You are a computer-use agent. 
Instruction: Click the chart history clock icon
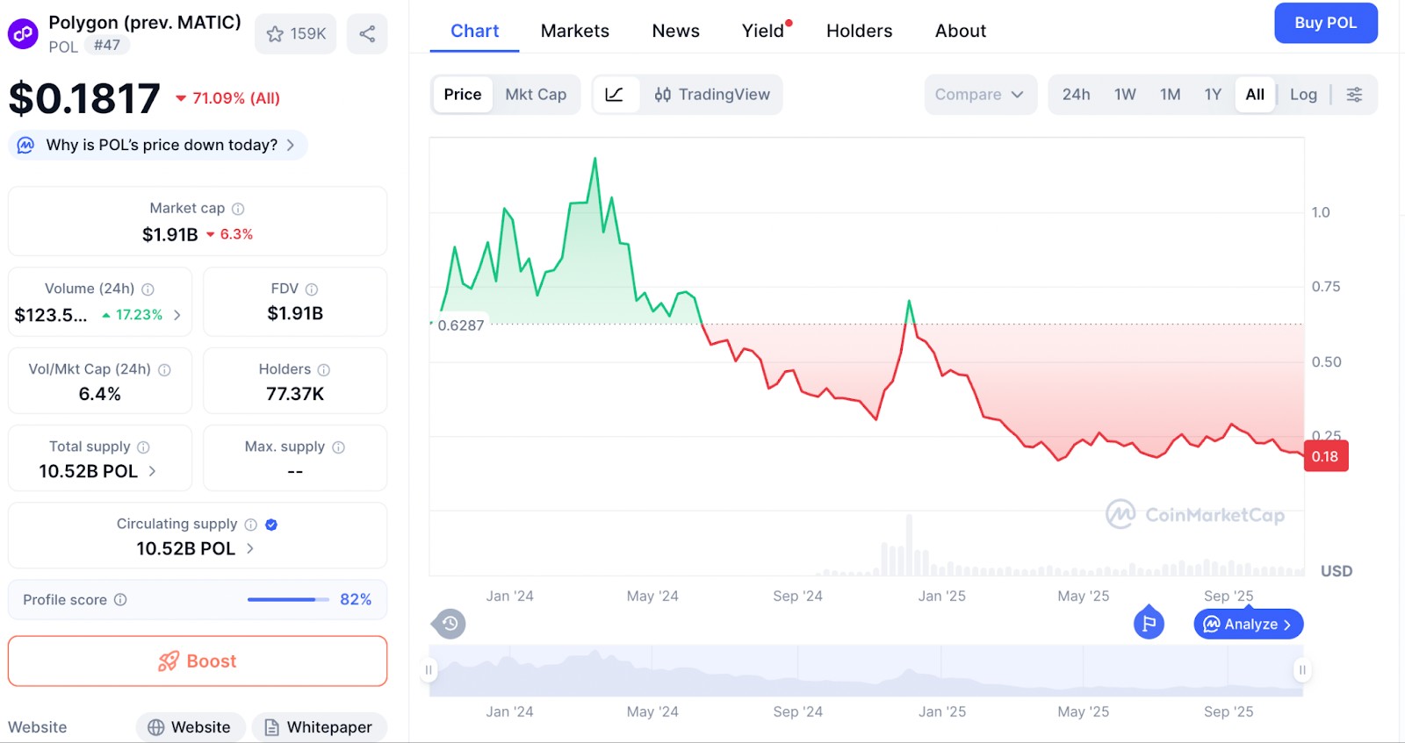[x=449, y=624]
